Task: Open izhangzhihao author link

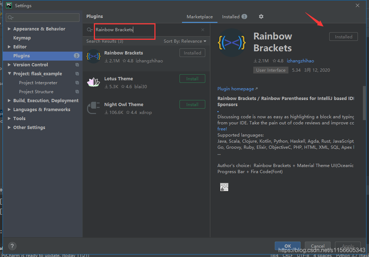Action: click(300, 61)
